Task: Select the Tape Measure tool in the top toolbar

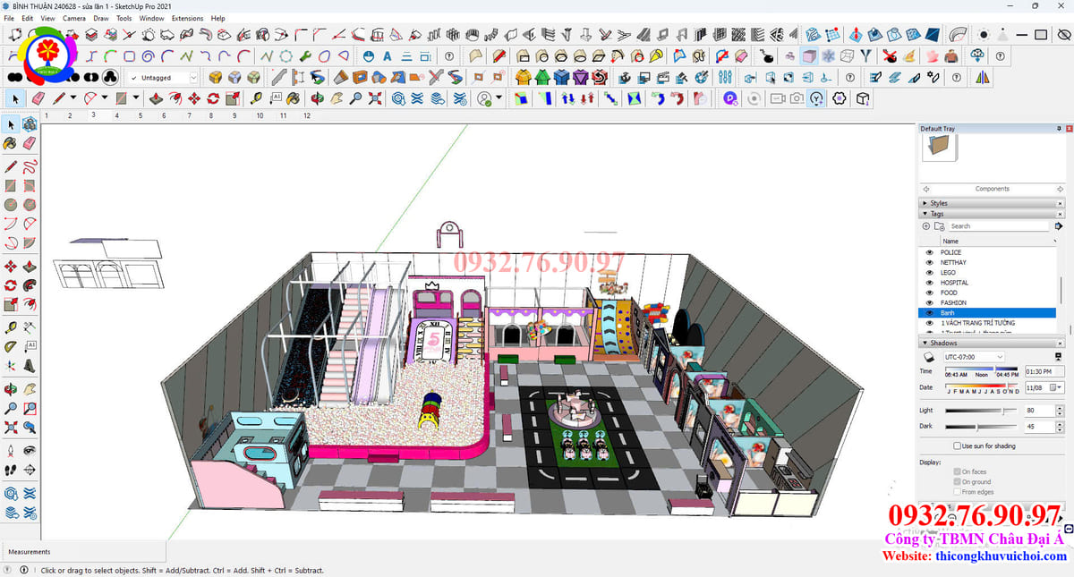Action: 256,98
